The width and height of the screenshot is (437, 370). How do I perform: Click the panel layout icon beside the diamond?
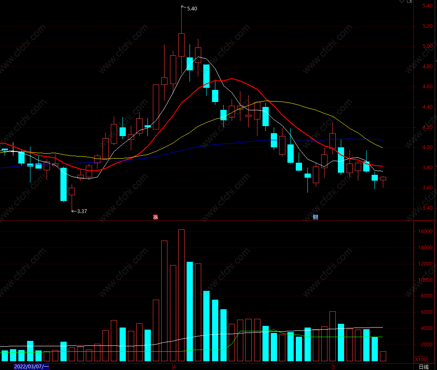410,1
